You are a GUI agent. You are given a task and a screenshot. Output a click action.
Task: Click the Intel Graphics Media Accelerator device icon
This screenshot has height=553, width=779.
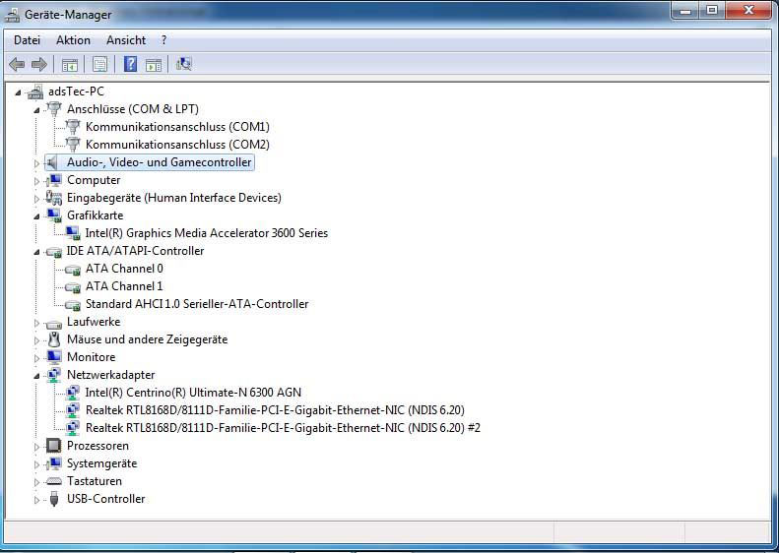[x=73, y=233]
